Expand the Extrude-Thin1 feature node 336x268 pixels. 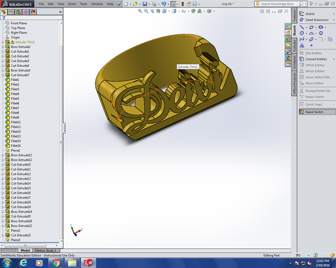coord(3,42)
